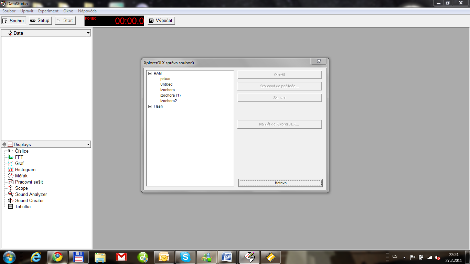Collapse the RAM tree node
470x264 pixels.
point(150,73)
